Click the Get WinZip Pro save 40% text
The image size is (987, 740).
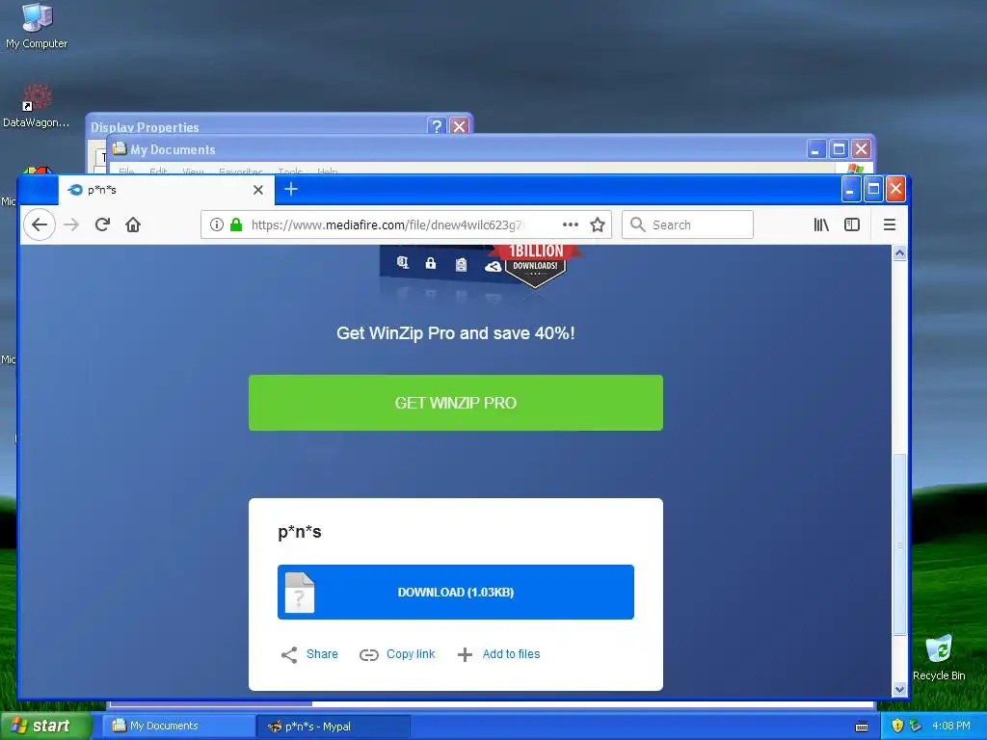[x=456, y=332]
